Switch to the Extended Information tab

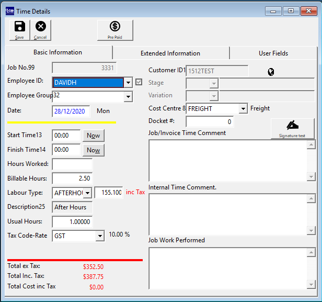[170, 53]
